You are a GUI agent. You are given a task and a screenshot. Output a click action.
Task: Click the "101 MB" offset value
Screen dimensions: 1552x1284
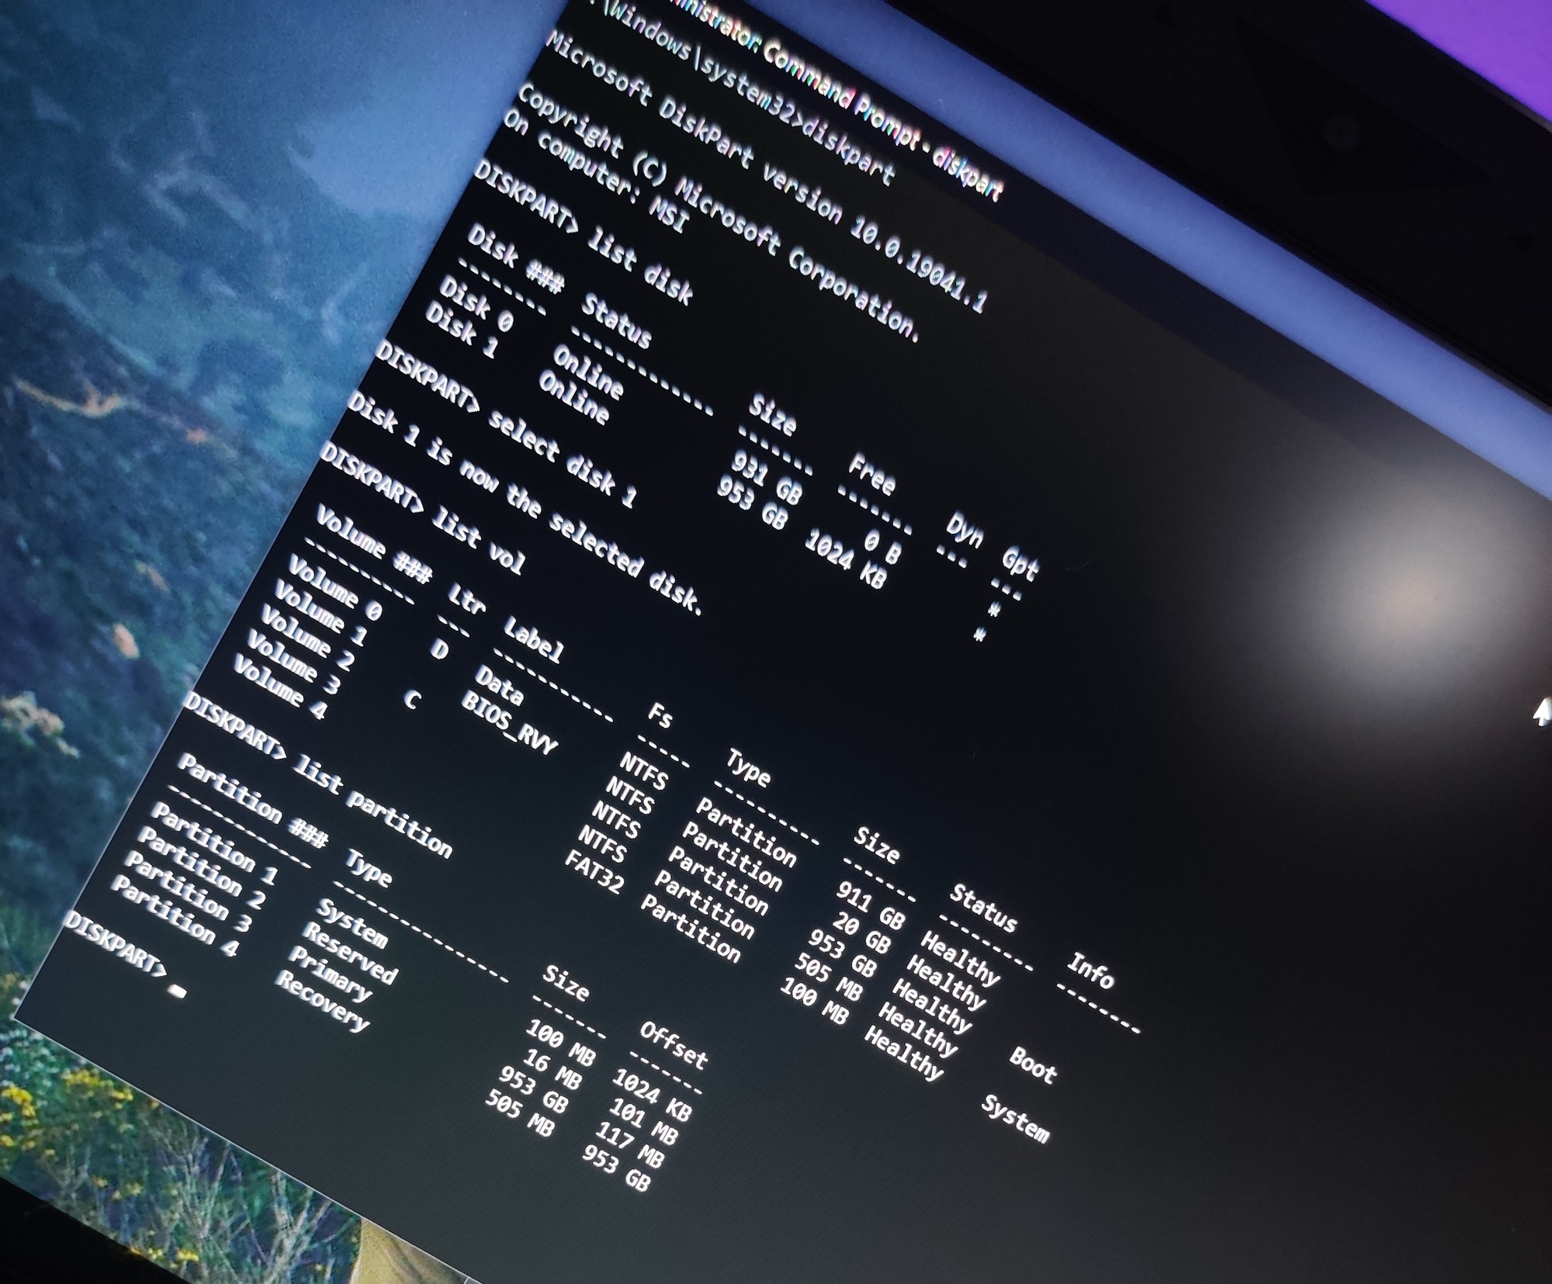(x=643, y=1122)
